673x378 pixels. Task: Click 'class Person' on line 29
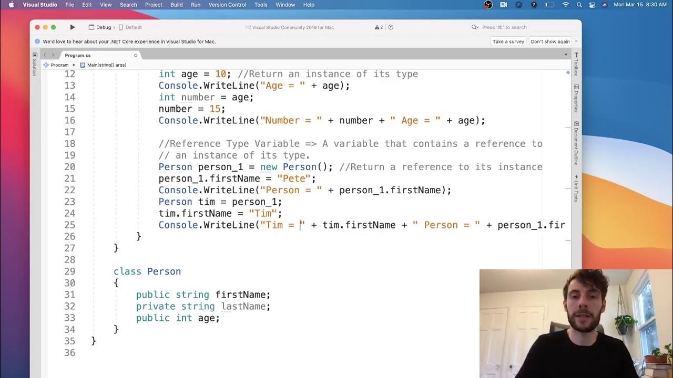(147, 271)
